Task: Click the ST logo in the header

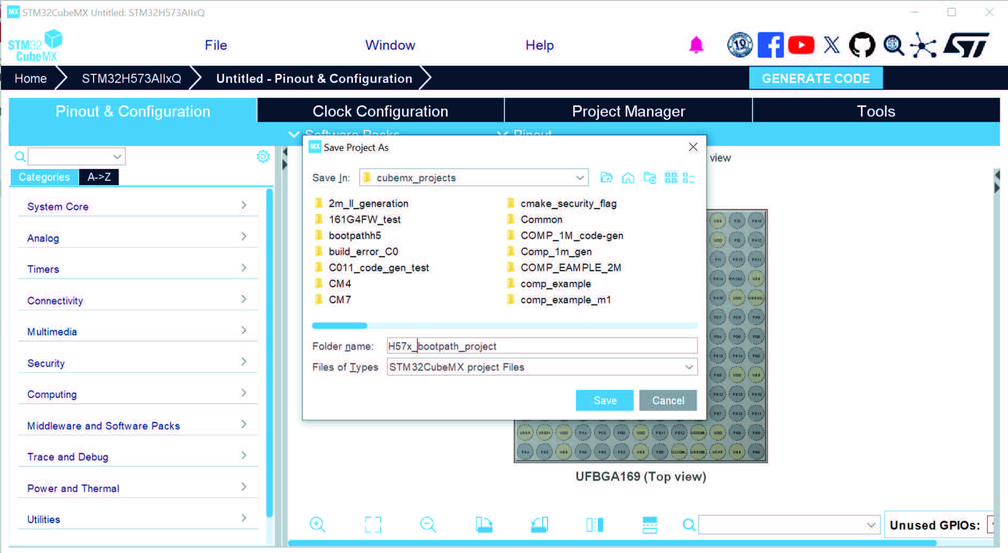Action: pos(966,45)
